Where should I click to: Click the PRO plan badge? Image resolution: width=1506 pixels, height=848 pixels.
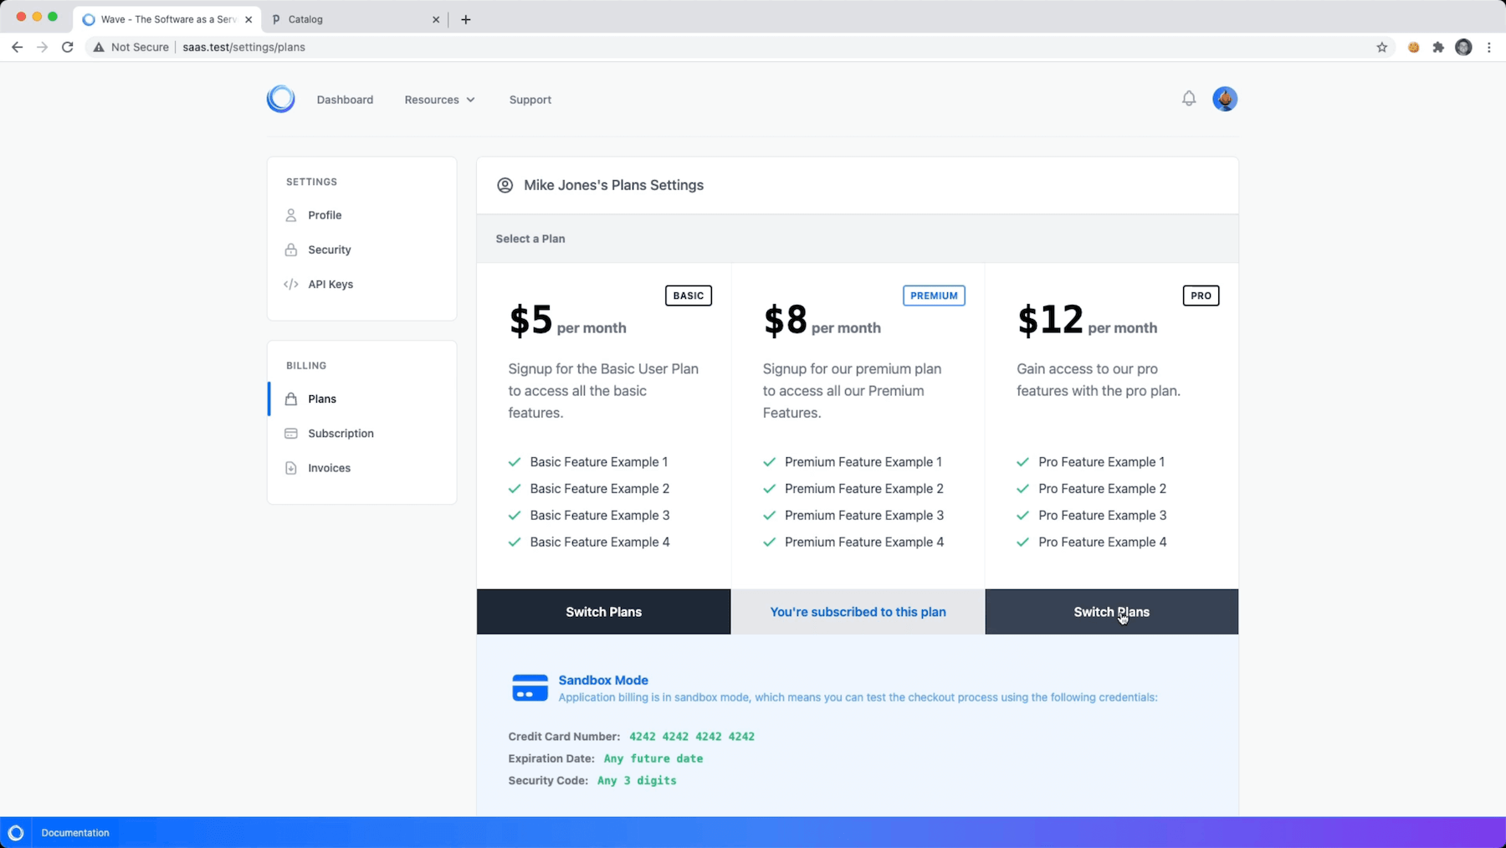pyautogui.click(x=1201, y=296)
